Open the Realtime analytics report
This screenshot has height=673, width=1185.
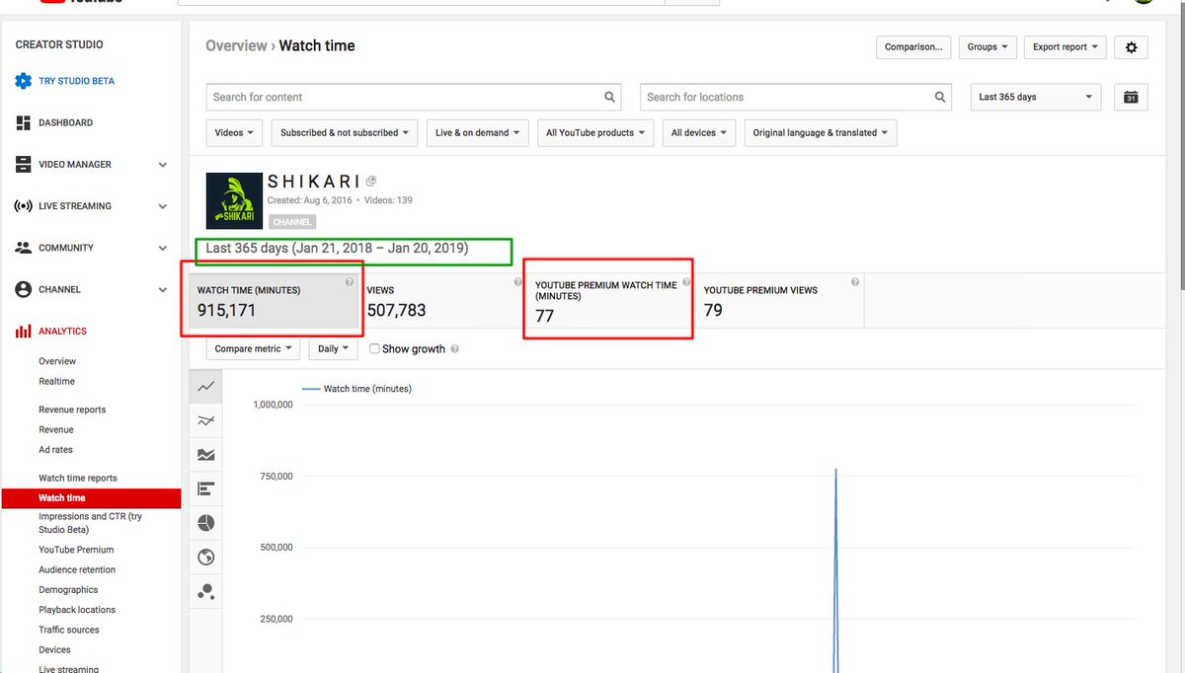pos(57,381)
